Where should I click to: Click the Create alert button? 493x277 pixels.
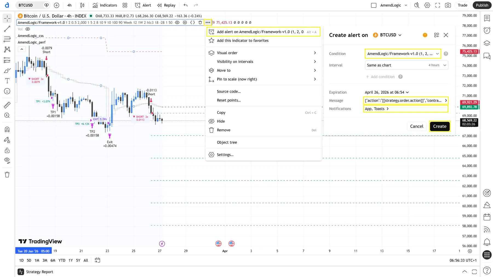pyautogui.click(x=440, y=126)
